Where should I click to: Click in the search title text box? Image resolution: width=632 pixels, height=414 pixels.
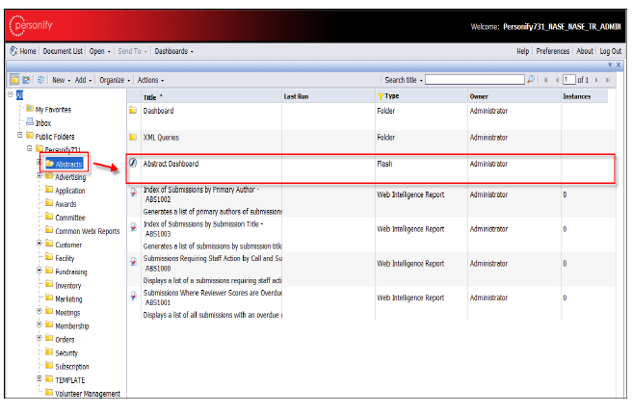click(474, 80)
